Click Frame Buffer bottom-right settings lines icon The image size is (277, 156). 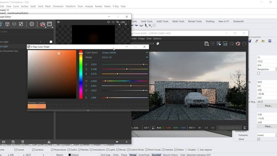click(245, 128)
